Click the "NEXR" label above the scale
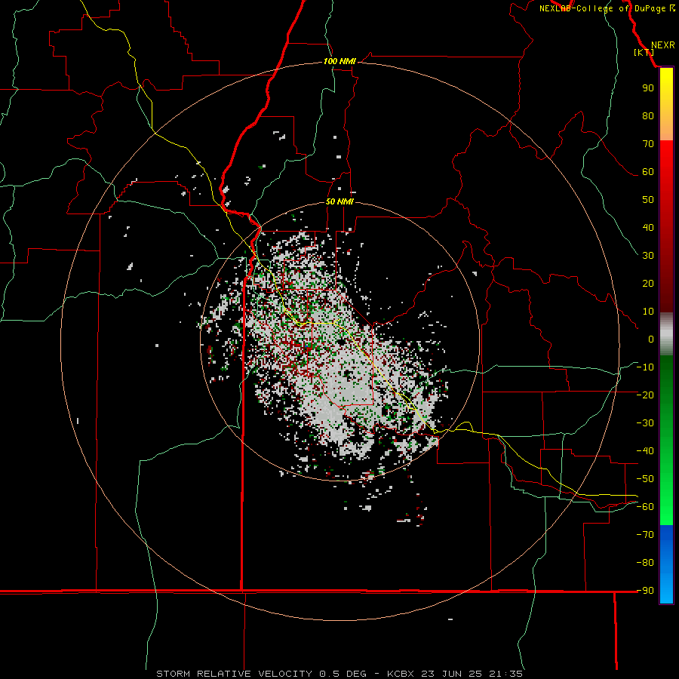 pos(662,45)
